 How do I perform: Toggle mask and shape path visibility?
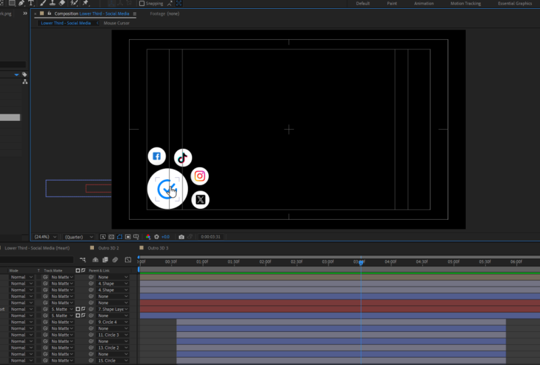[120, 237]
